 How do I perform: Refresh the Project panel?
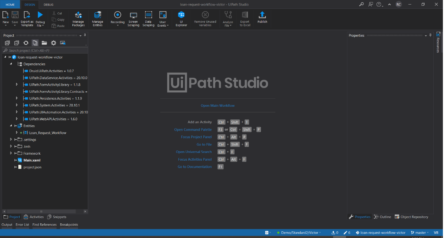(26, 43)
